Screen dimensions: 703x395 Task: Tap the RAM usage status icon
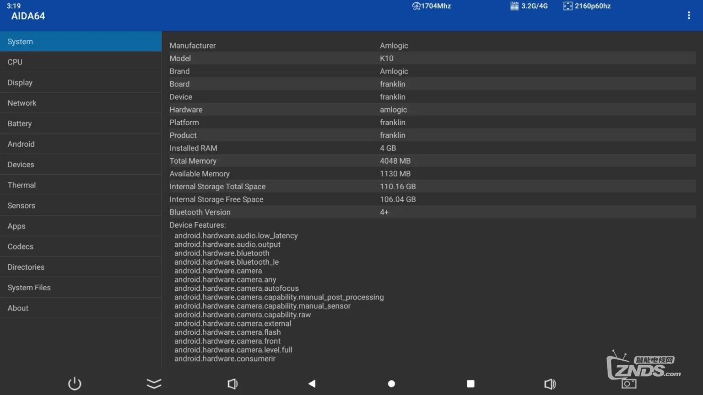514,6
